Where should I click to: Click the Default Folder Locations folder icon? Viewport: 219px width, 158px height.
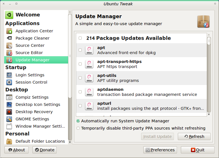point(9,141)
